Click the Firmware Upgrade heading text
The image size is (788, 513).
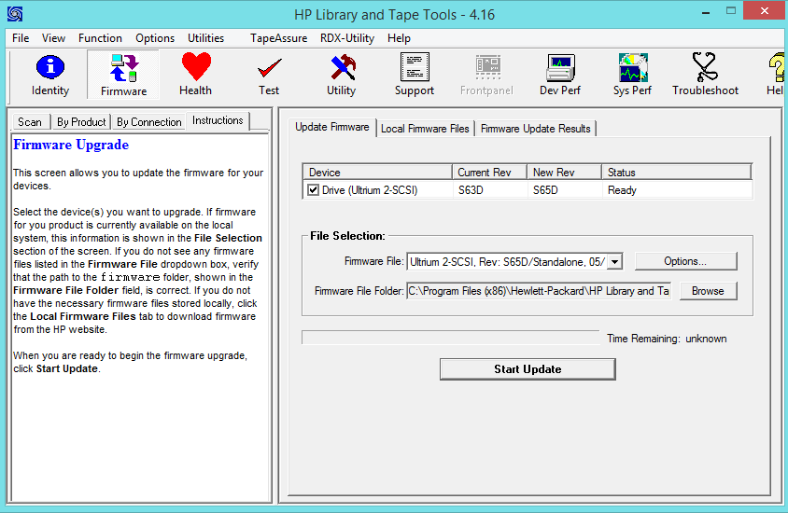[x=71, y=145]
